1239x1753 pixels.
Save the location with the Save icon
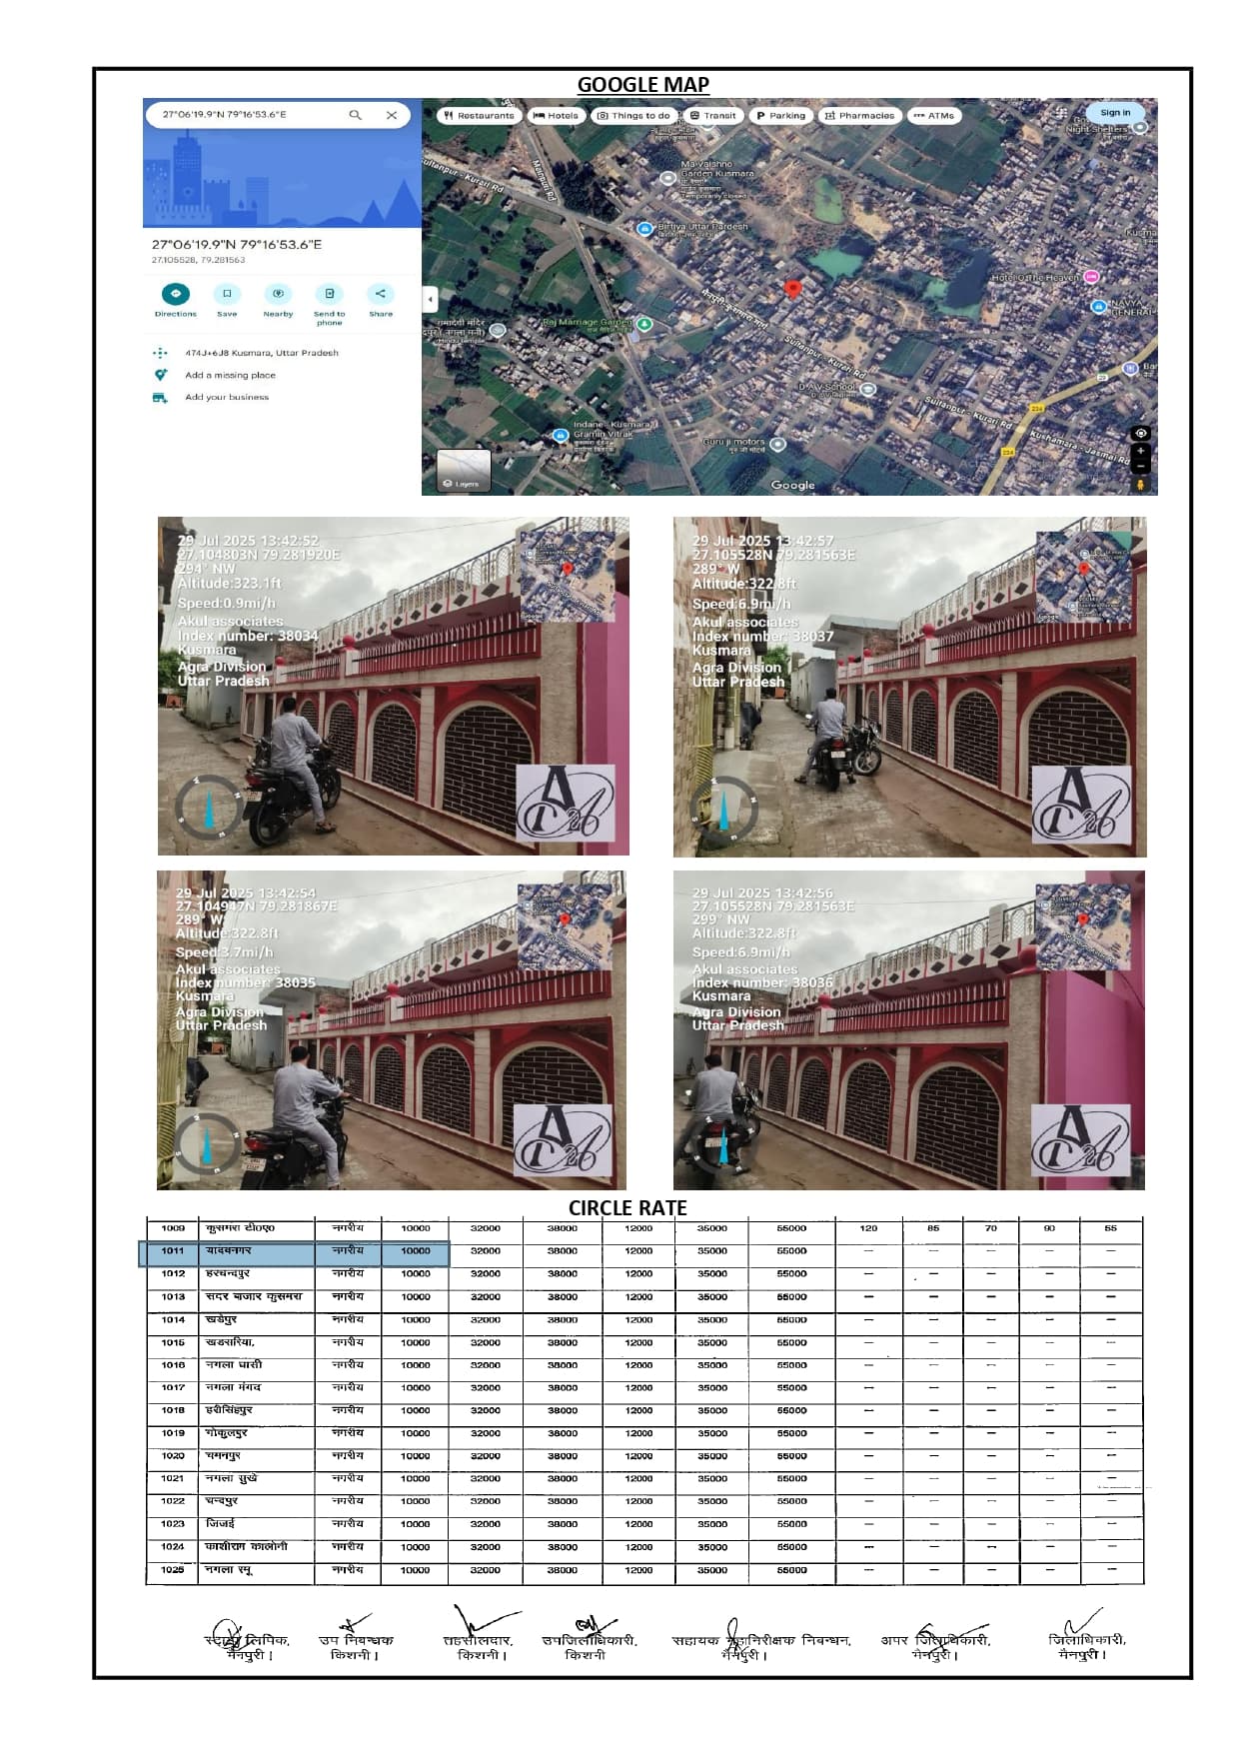(227, 294)
